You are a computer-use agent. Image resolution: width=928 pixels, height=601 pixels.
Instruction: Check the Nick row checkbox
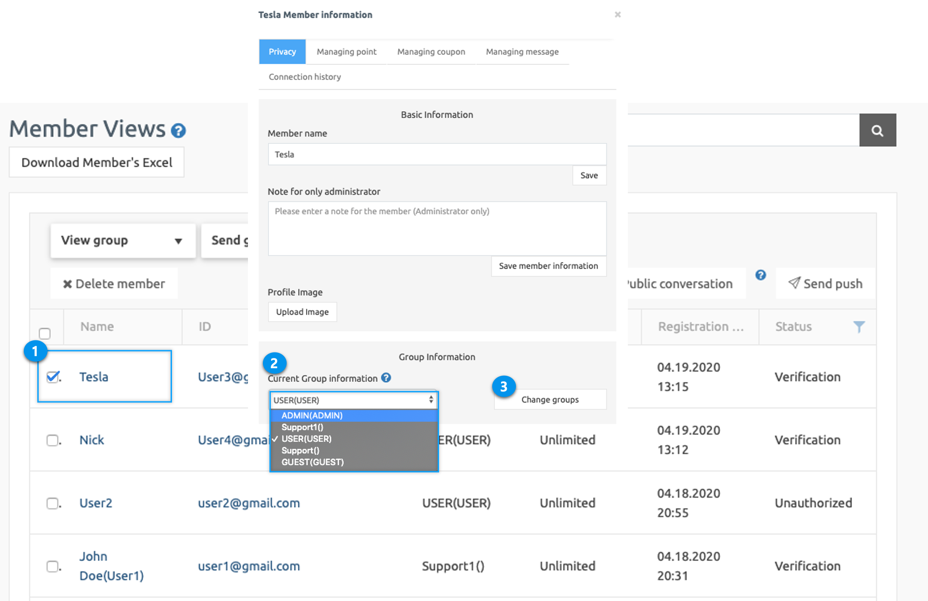click(x=53, y=440)
